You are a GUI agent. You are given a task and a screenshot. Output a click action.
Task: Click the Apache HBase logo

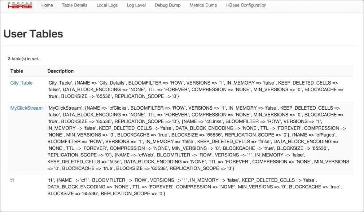click(20, 5)
